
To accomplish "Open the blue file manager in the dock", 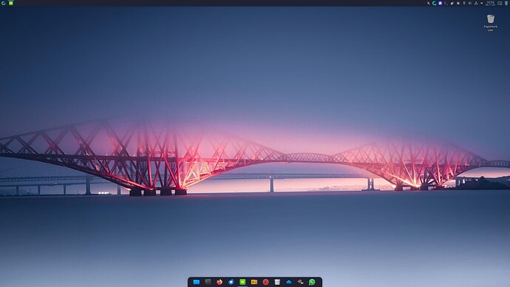I will click(197, 282).
